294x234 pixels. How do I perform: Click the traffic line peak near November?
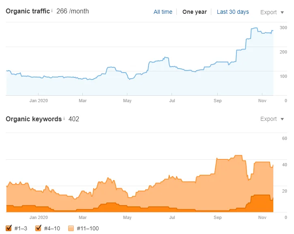click(254, 28)
